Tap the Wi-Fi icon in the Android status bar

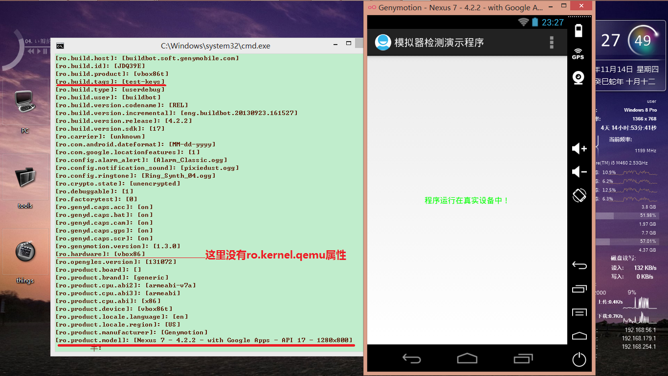tap(524, 22)
